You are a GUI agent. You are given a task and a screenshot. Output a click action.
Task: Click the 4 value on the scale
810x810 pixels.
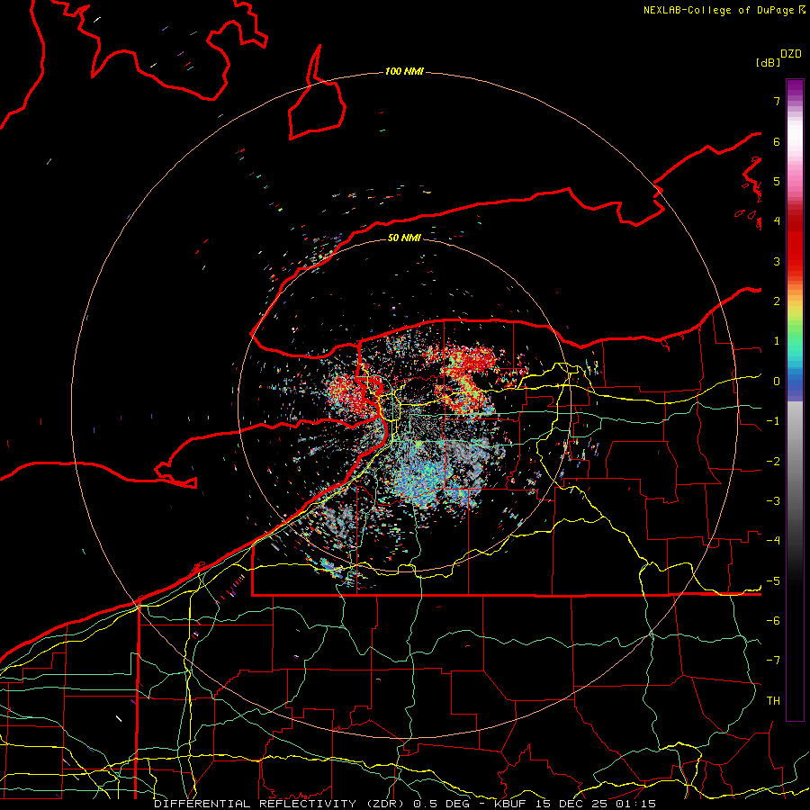(777, 221)
